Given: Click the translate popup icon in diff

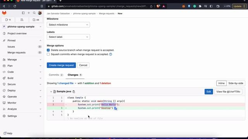Looking at the screenshot, I should pyautogui.click(x=115, y=108).
